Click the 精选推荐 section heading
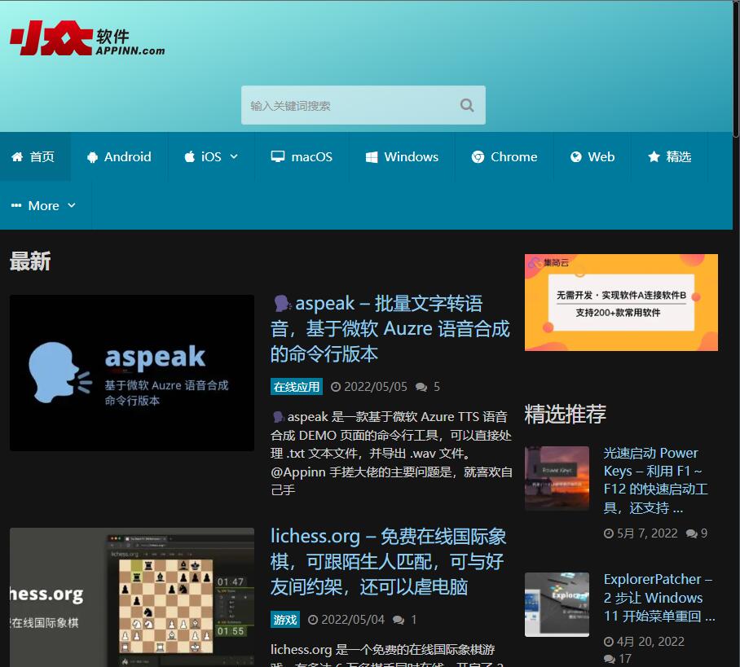This screenshot has width=740, height=667. pos(565,414)
